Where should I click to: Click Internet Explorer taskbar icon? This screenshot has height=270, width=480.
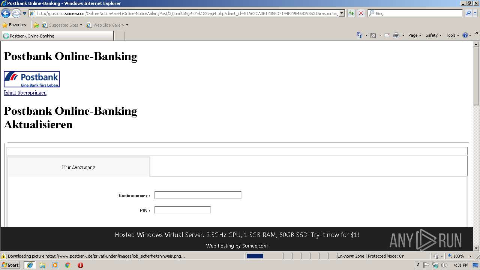30,265
